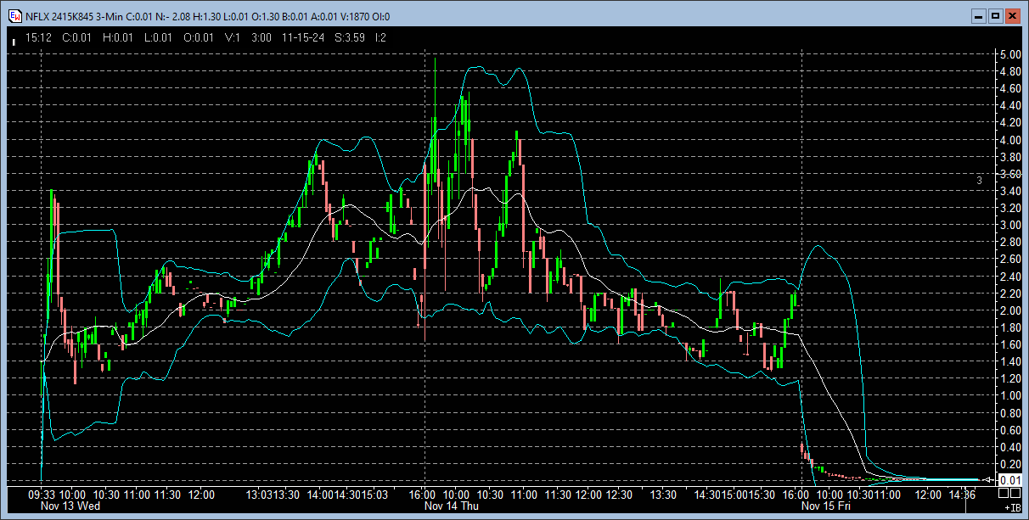Click the V:1 volume readout
Image resolution: width=1029 pixels, height=520 pixels.
(233, 37)
